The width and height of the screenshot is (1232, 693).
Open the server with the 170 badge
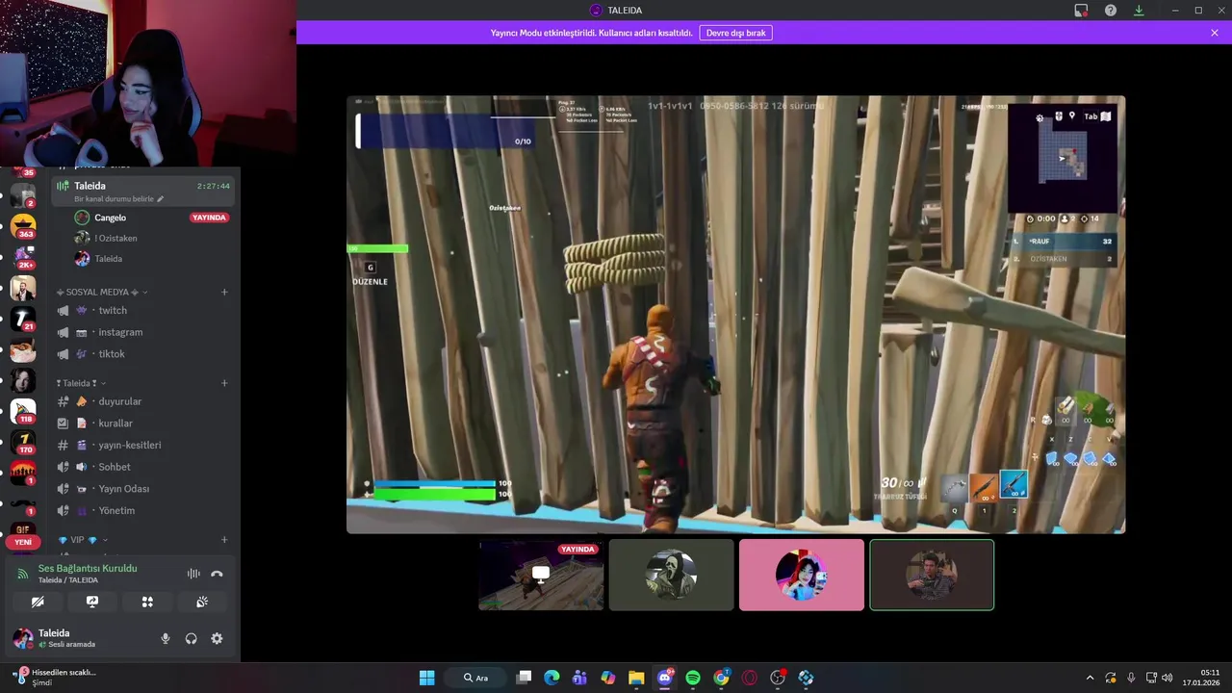23,442
